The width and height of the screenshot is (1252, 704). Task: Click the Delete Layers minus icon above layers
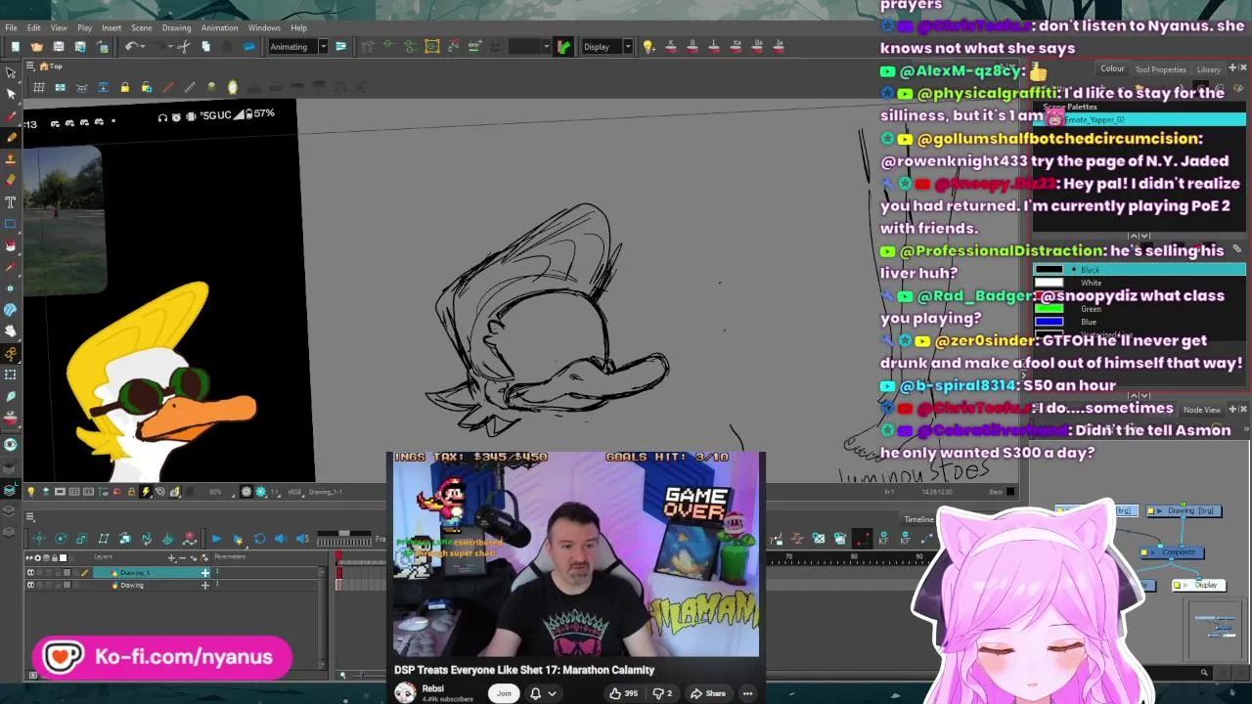pos(182,558)
